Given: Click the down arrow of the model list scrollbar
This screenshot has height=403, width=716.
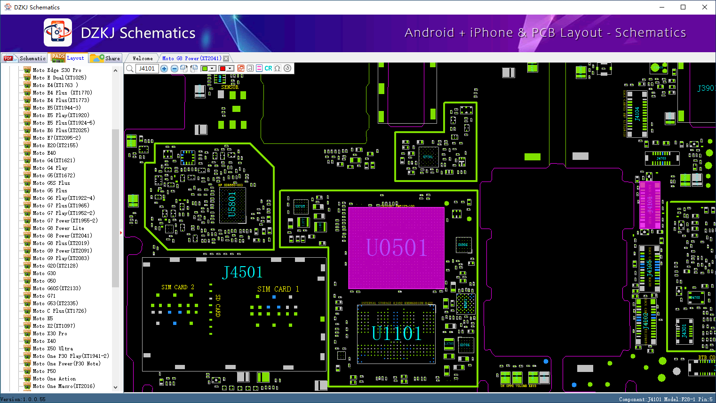Looking at the screenshot, I should coord(115,387).
